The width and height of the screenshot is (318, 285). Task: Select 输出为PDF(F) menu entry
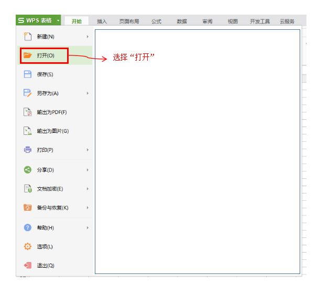55,112
